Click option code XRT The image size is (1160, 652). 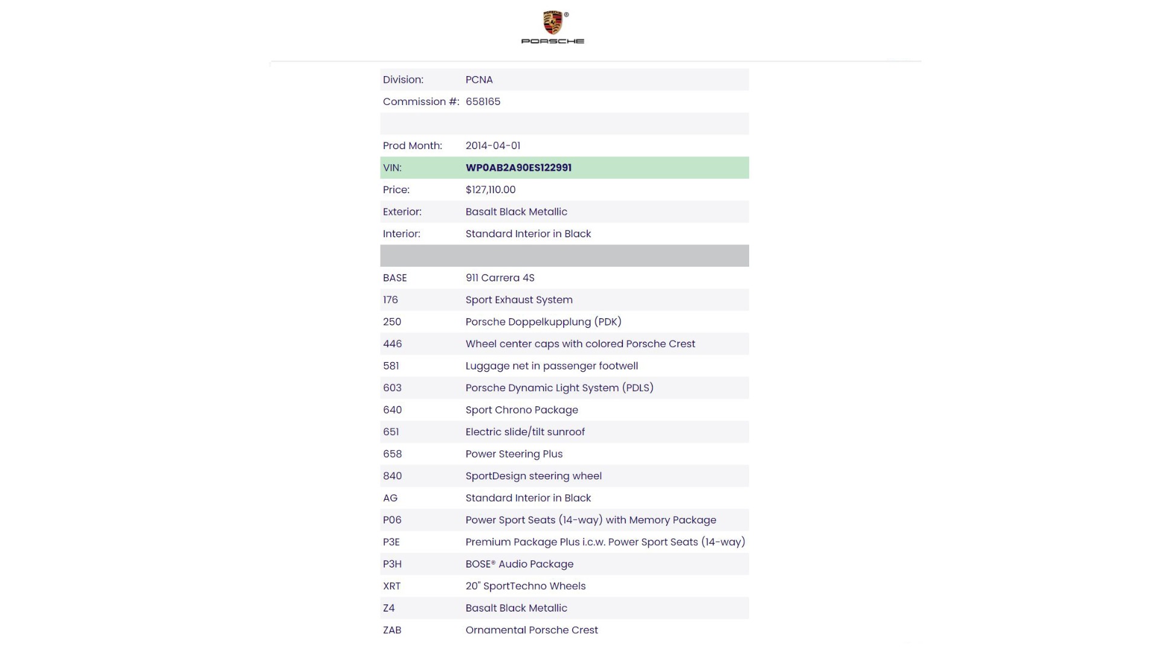(x=391, y=586)
